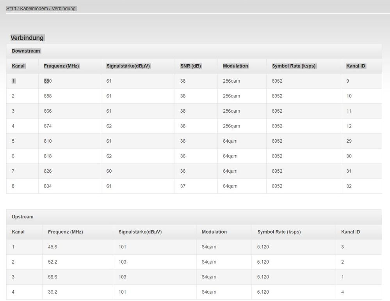Click Kanal ID 11
The height and width of the screenshot is (301, 390).
(349, 111)
